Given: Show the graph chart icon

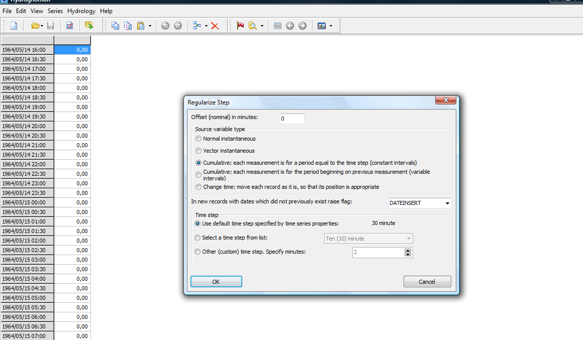Looking at the screenshot, I should [x=322, y=26].
